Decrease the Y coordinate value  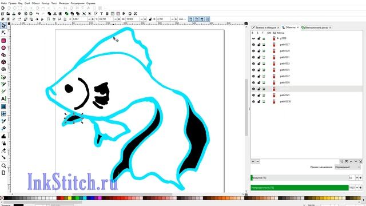tap(116, 19)
